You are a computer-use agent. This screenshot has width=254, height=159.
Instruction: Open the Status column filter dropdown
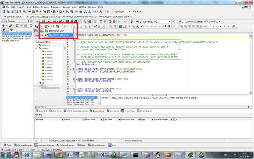(x=84, y=120)
